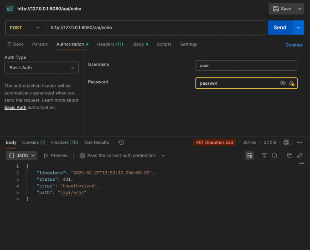Click the Preview response button
The width and height of the screenshot is (310, 250).
point(56,156)
